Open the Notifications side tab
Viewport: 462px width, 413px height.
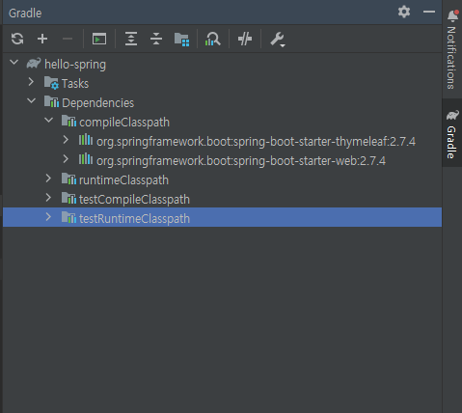tap(452, 49)
